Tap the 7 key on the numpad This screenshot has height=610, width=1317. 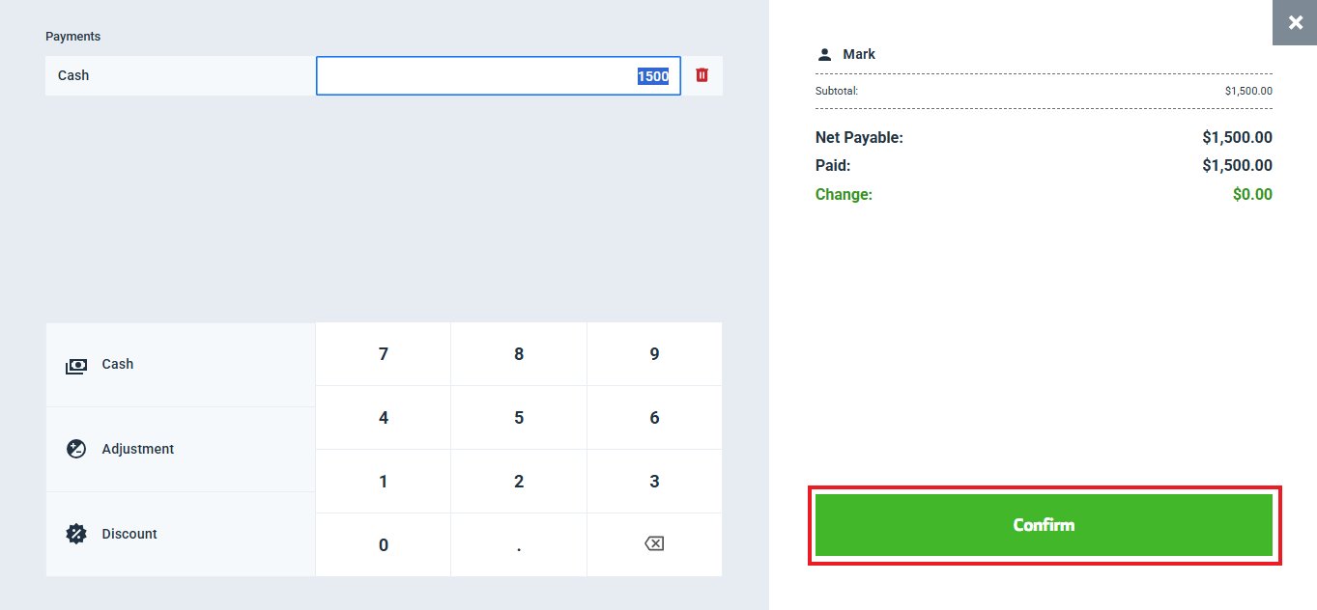(x=384, y=354)
